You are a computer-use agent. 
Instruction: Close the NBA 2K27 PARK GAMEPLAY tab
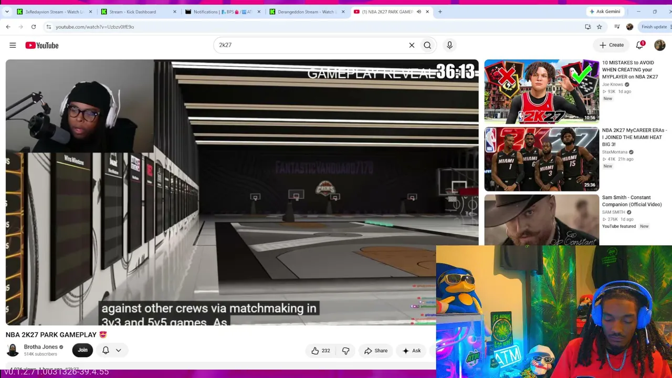click(427, 12)
